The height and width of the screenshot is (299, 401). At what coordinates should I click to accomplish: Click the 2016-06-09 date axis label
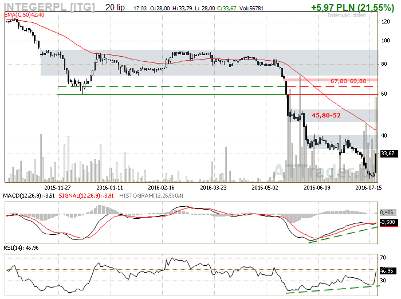317,187
